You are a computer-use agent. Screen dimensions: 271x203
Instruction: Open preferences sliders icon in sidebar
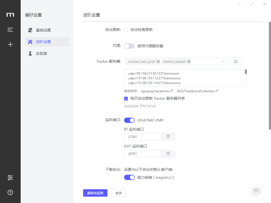(x=10, y=178)
